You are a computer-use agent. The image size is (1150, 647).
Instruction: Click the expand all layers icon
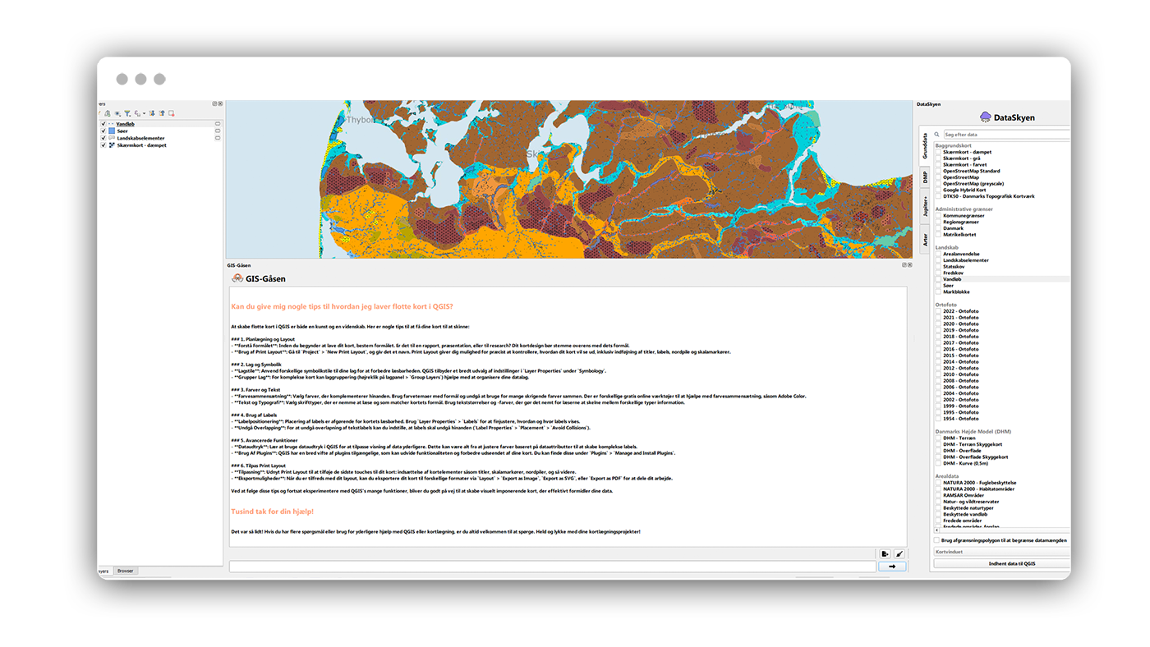click(x=152, y=113)
